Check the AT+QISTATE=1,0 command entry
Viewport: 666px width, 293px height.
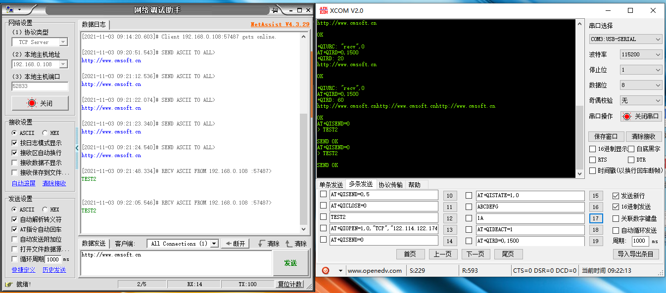tap(469, 195)
